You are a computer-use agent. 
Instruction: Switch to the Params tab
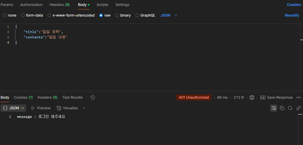[7, 5]
